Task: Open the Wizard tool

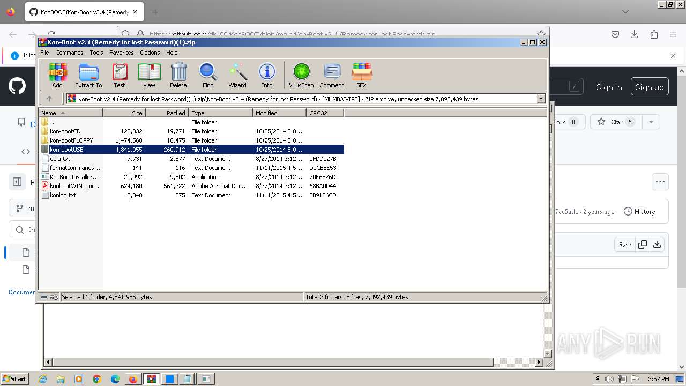Action: click(237, 75)
